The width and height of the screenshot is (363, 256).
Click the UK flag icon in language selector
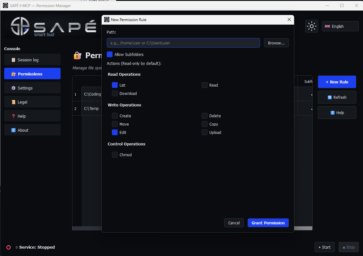pos(327,26)
